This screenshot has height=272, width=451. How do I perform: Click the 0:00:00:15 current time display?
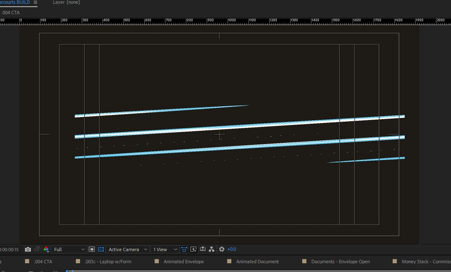pyautogui.click(x=9, y=250)
